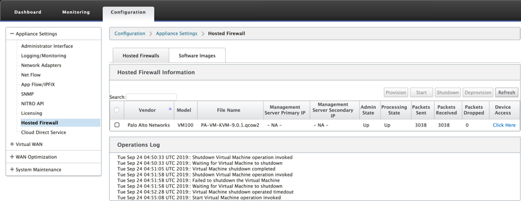
Task: Sort by the Vendor column arrow
Action: pos(170,108)
